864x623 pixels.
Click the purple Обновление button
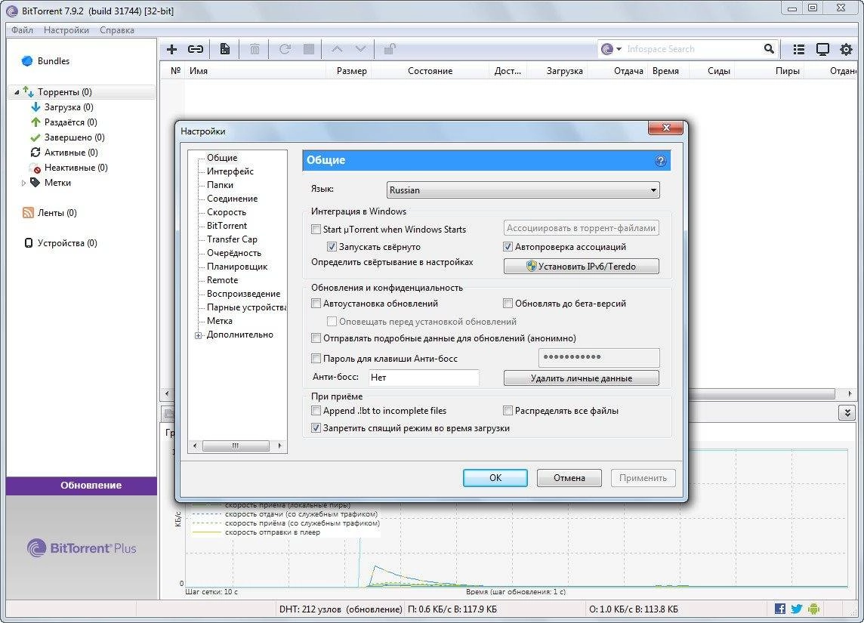click(82, 486)
